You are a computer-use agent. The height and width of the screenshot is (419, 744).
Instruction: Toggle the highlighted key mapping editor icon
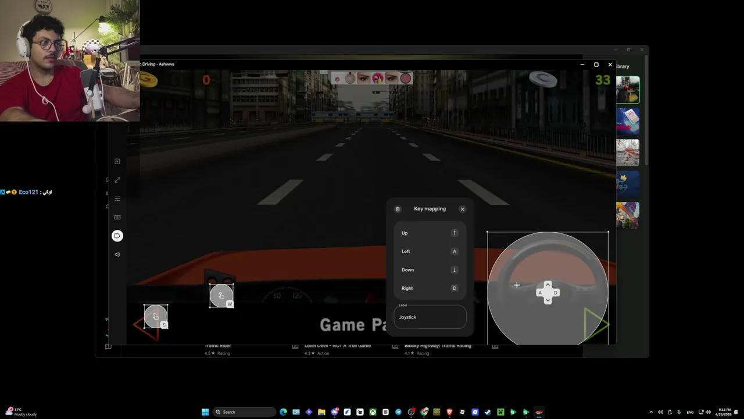pos(117,236)
